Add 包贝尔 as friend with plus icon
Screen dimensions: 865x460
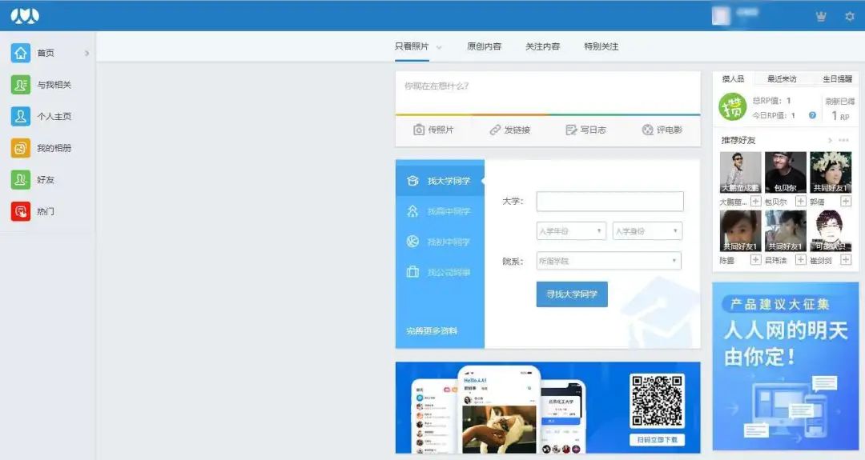click(x=800, y=202)
